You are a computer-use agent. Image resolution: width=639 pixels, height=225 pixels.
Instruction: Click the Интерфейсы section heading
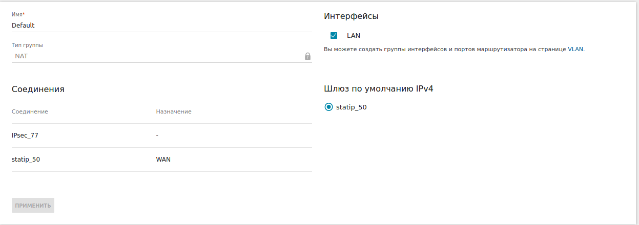coord(351,16)
